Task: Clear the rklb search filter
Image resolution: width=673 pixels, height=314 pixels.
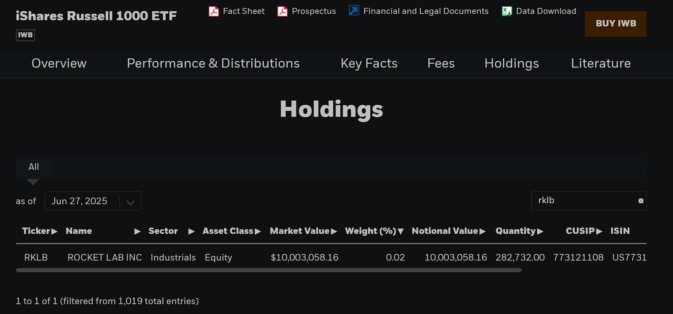Action: (x=641, y=201)
